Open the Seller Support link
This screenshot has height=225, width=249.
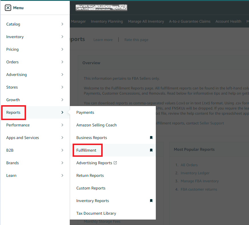[212, 123]
